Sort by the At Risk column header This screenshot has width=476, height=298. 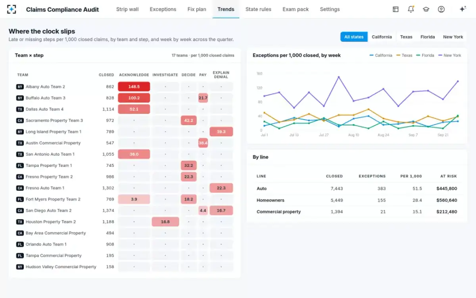tap(448, 176)
